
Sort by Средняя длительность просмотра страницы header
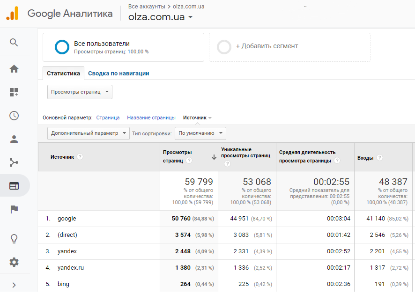click(x=315, y=157)
